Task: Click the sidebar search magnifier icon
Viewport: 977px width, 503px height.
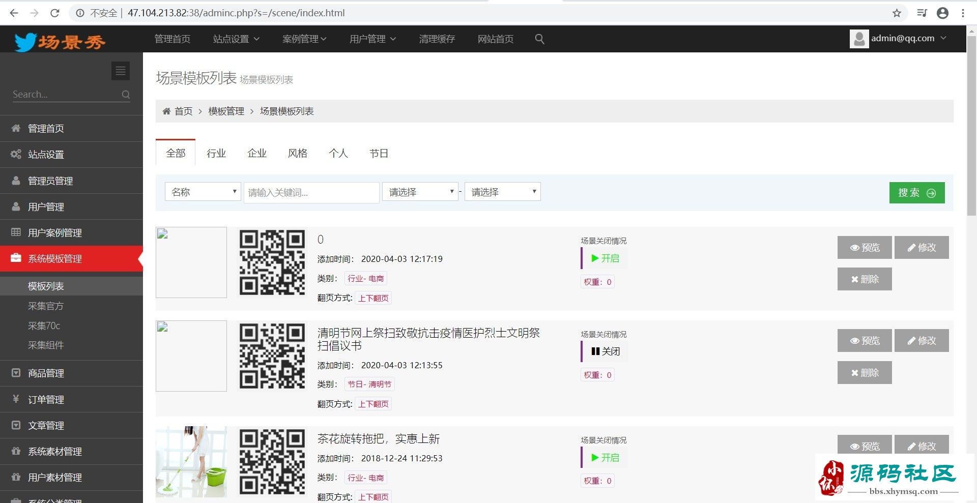Action: pos(126,94)
